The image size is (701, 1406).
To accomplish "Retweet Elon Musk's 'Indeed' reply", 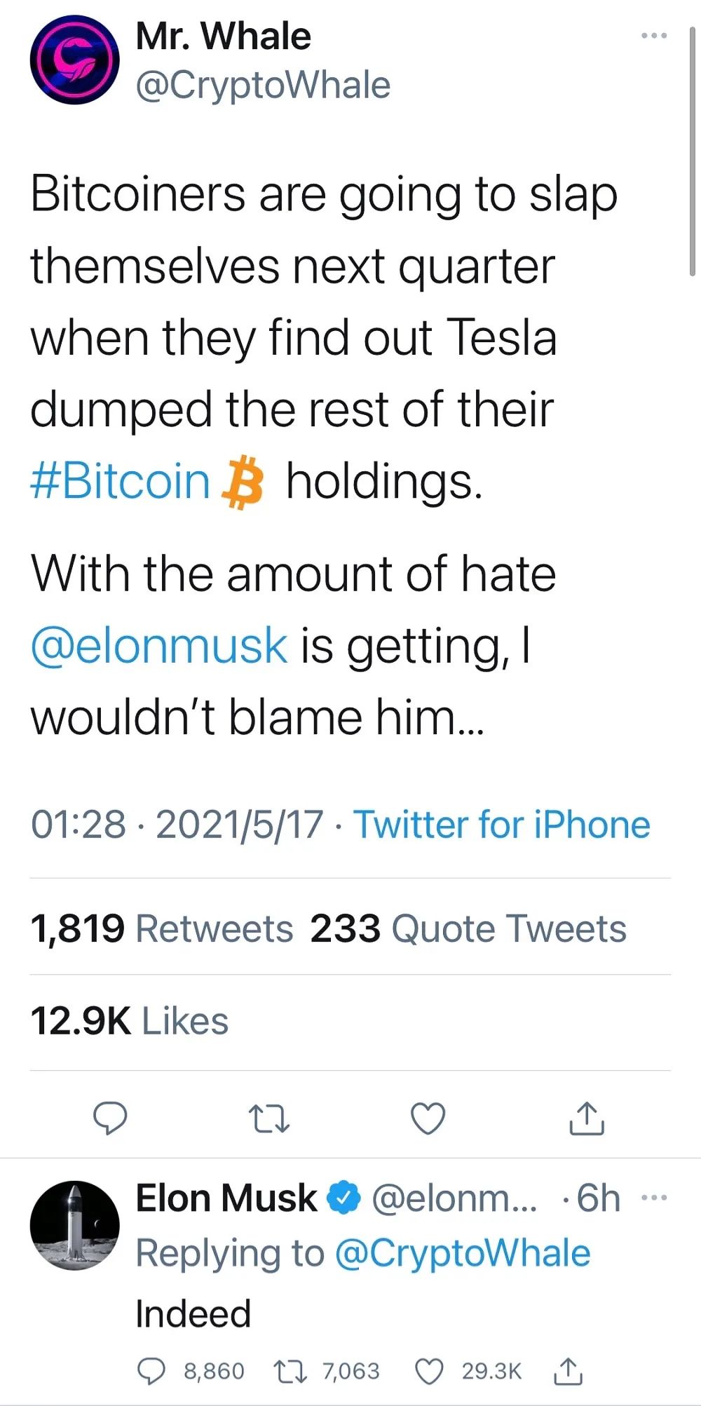I will coord(290,1371).
